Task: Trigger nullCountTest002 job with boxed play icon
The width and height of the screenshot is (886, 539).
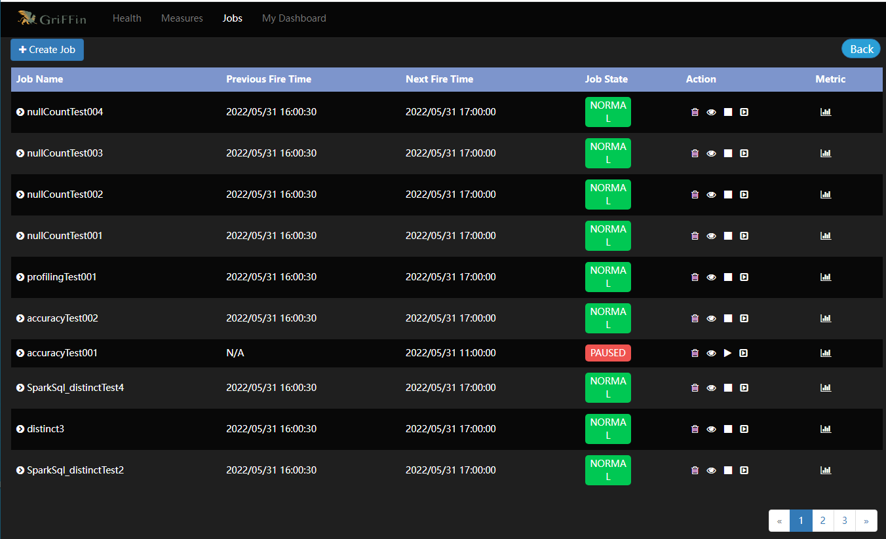Action: pyautogui.click(x=744, y=195)
